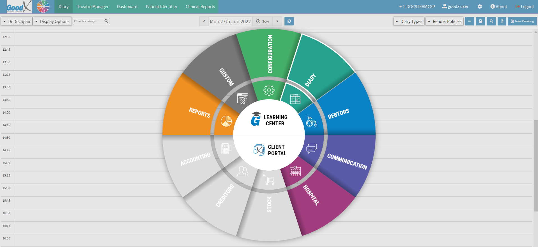This screenshot has width=538, height=247.
Task: Click the scrollbar up arrow
Action: [x=536, y=32]
